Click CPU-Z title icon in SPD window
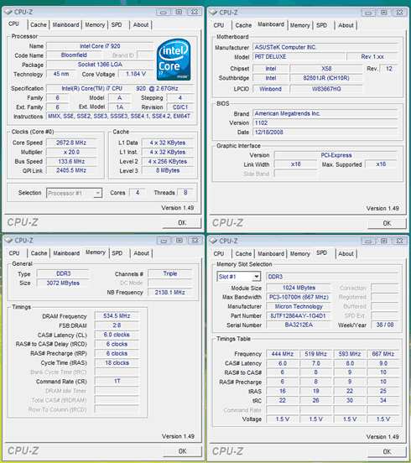The image size is (411, 463). pyautogui.click(x=213, y=241)
